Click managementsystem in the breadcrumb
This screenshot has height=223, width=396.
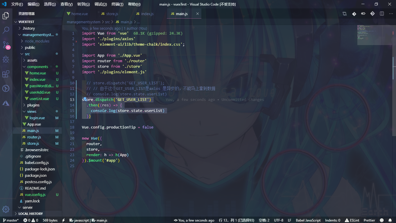pyautogui.click(x=83, y=22)
